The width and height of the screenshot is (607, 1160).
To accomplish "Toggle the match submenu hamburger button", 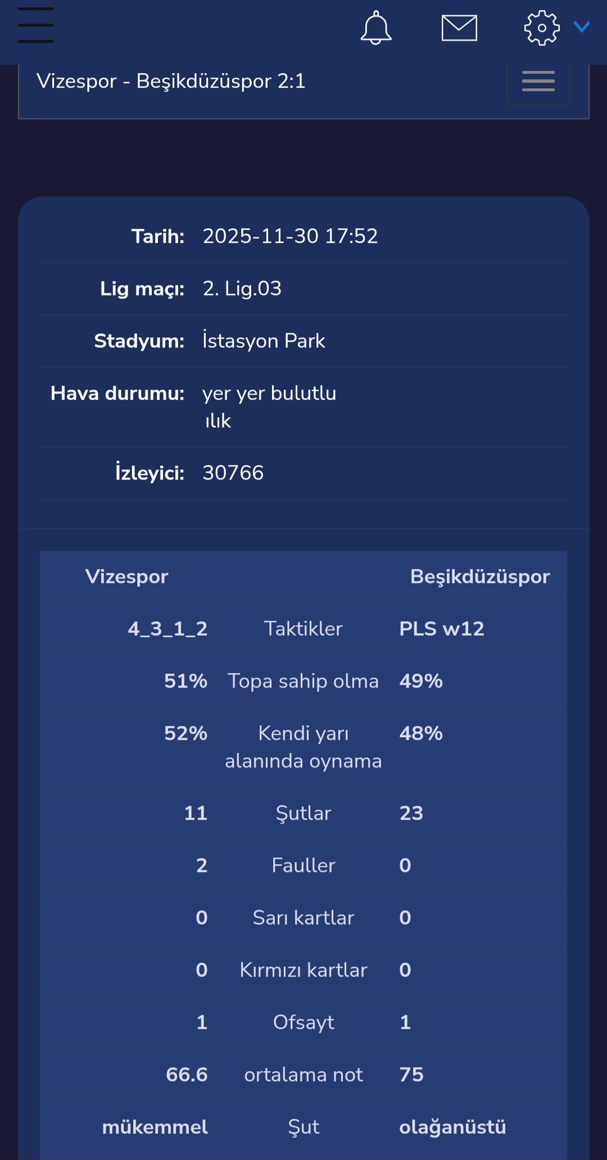I will [x=538, y=81].
